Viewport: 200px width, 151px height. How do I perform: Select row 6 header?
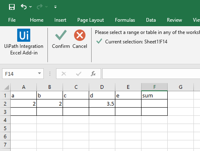pyautogui.click(x=5, y=136)
